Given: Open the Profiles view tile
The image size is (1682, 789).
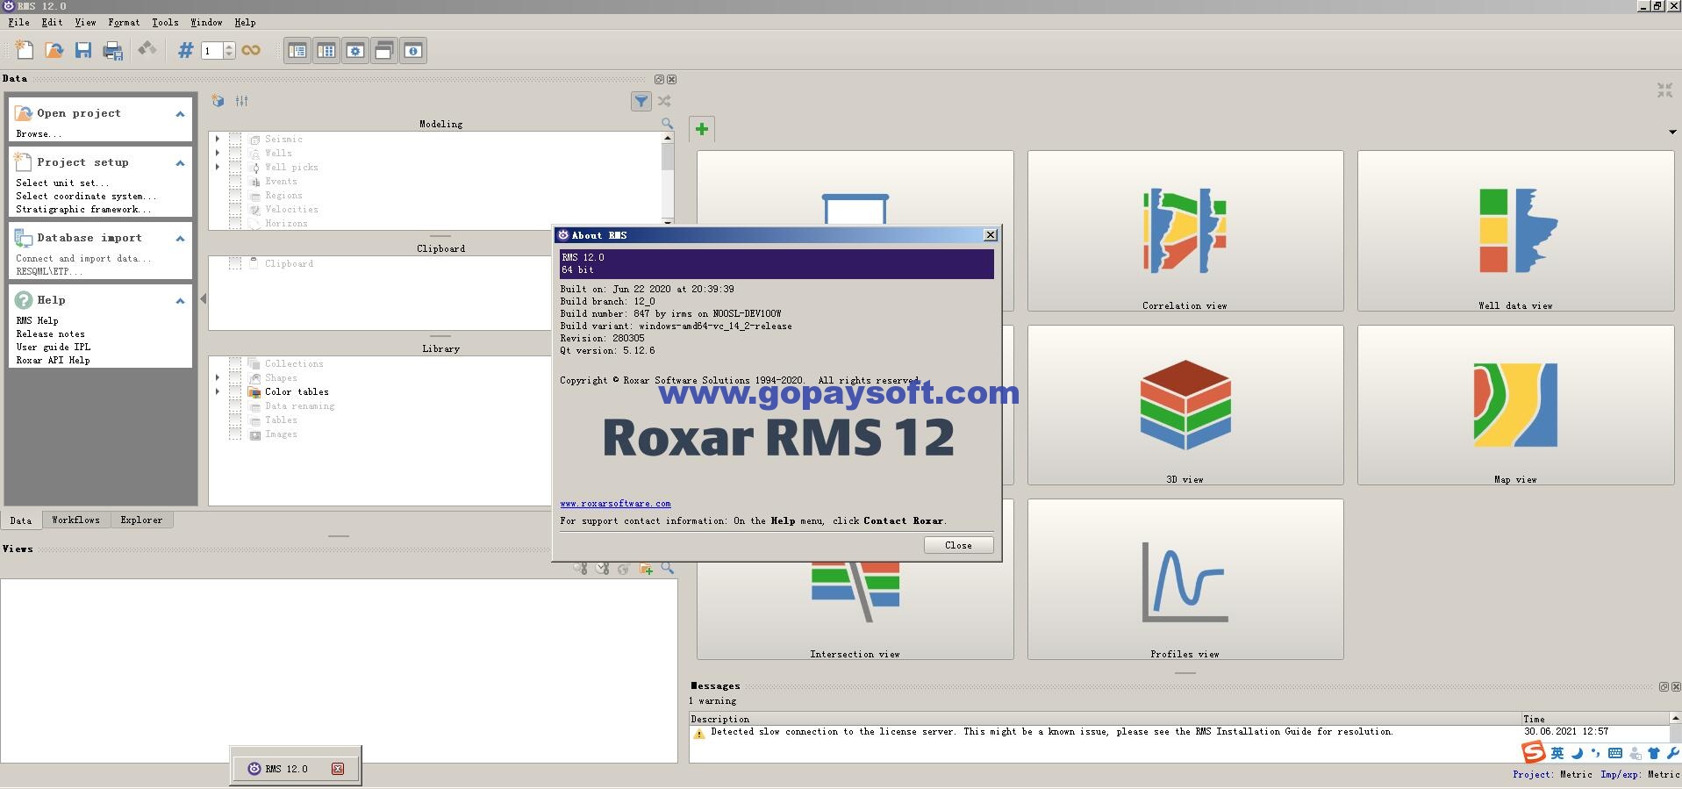Looking at the screenshot, I should [x=1185, y=579].
